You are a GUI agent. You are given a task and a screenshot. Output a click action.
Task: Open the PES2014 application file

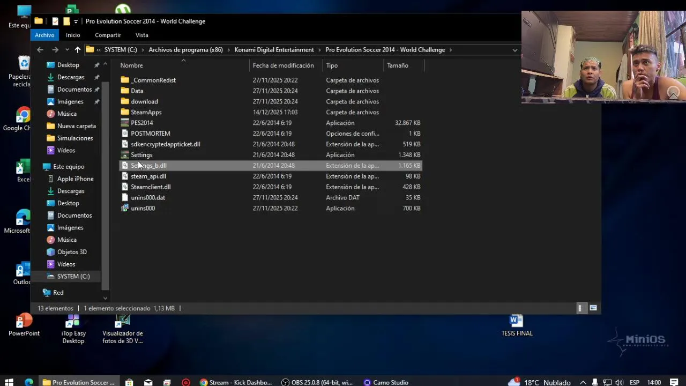pyautogui.click(x=142, y=123)
